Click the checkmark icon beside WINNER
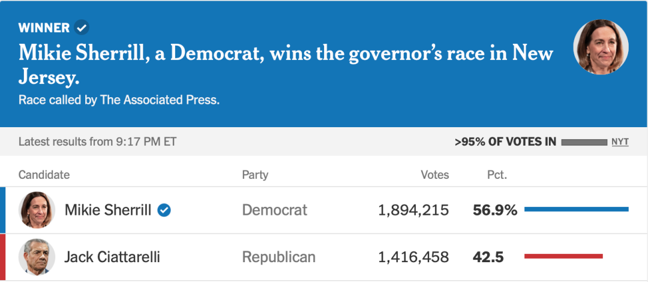 (82, 28)
